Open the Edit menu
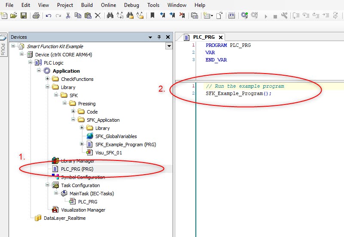Screen dimensions: 344x237 tap(26, 5)
